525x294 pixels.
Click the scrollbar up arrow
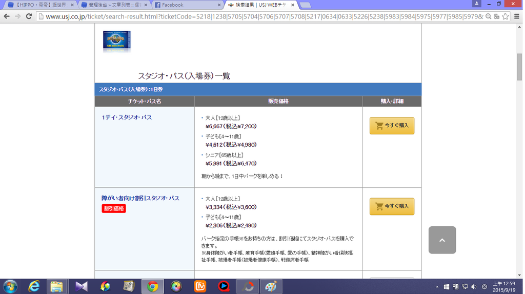click(x=519, y=27)
